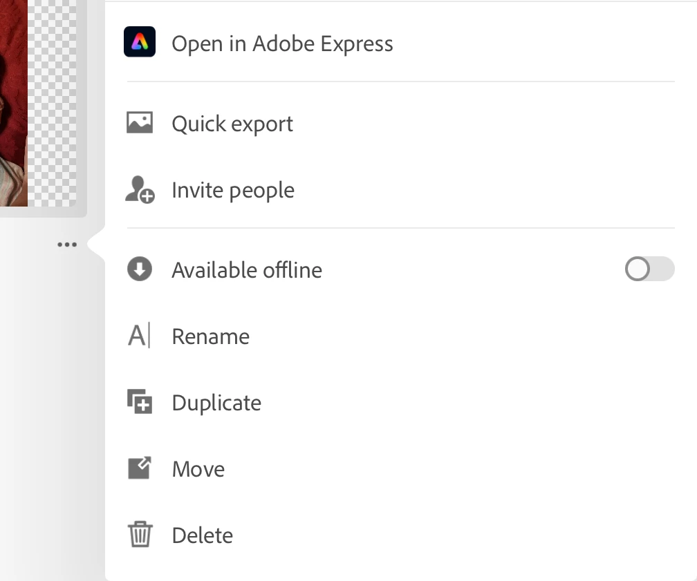
Task: Click the Move icon
Action: (140, 468)
